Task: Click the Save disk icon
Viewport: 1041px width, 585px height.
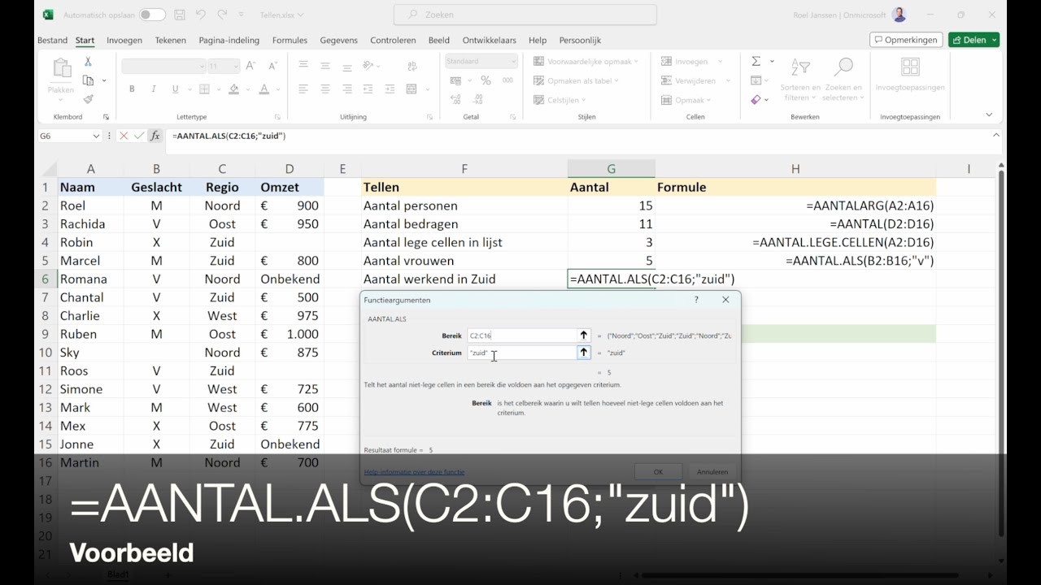Action: click(180, 15)
